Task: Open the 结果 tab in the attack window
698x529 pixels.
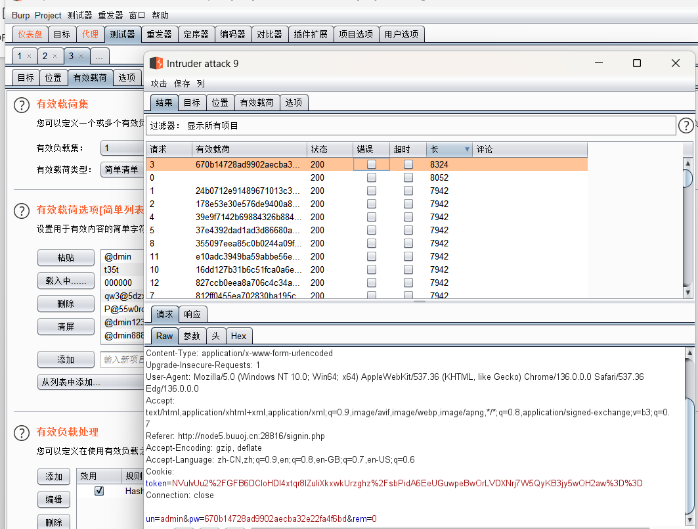Action: click(x=164, y=103)
